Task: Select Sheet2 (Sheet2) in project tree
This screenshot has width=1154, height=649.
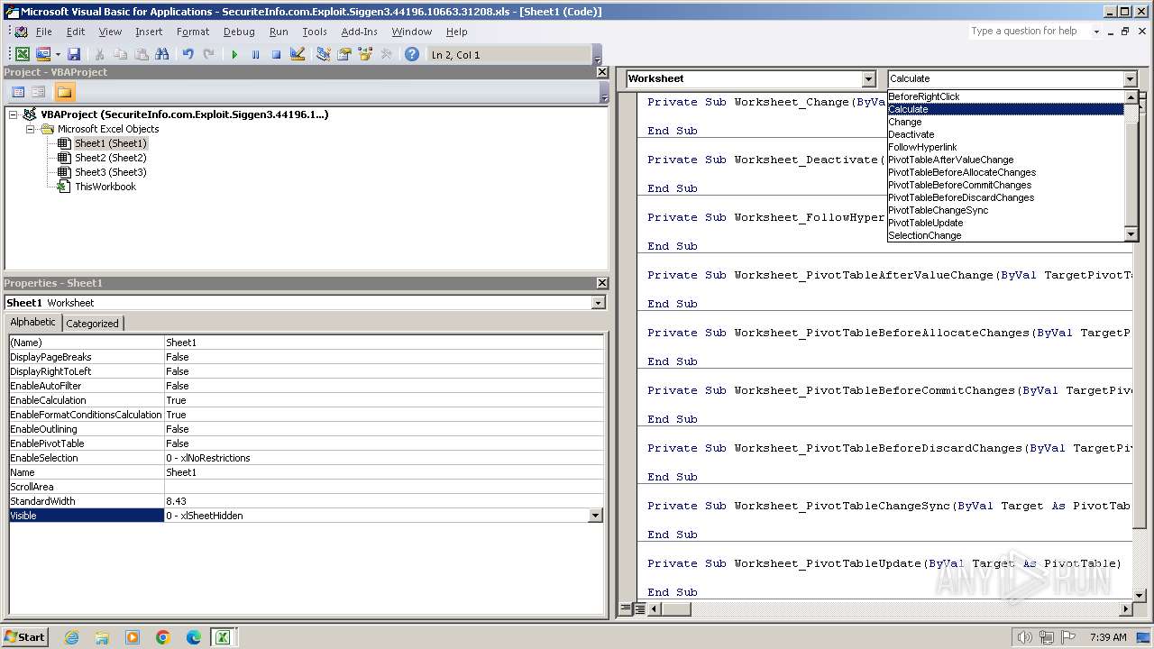Action: coord(110,158)
